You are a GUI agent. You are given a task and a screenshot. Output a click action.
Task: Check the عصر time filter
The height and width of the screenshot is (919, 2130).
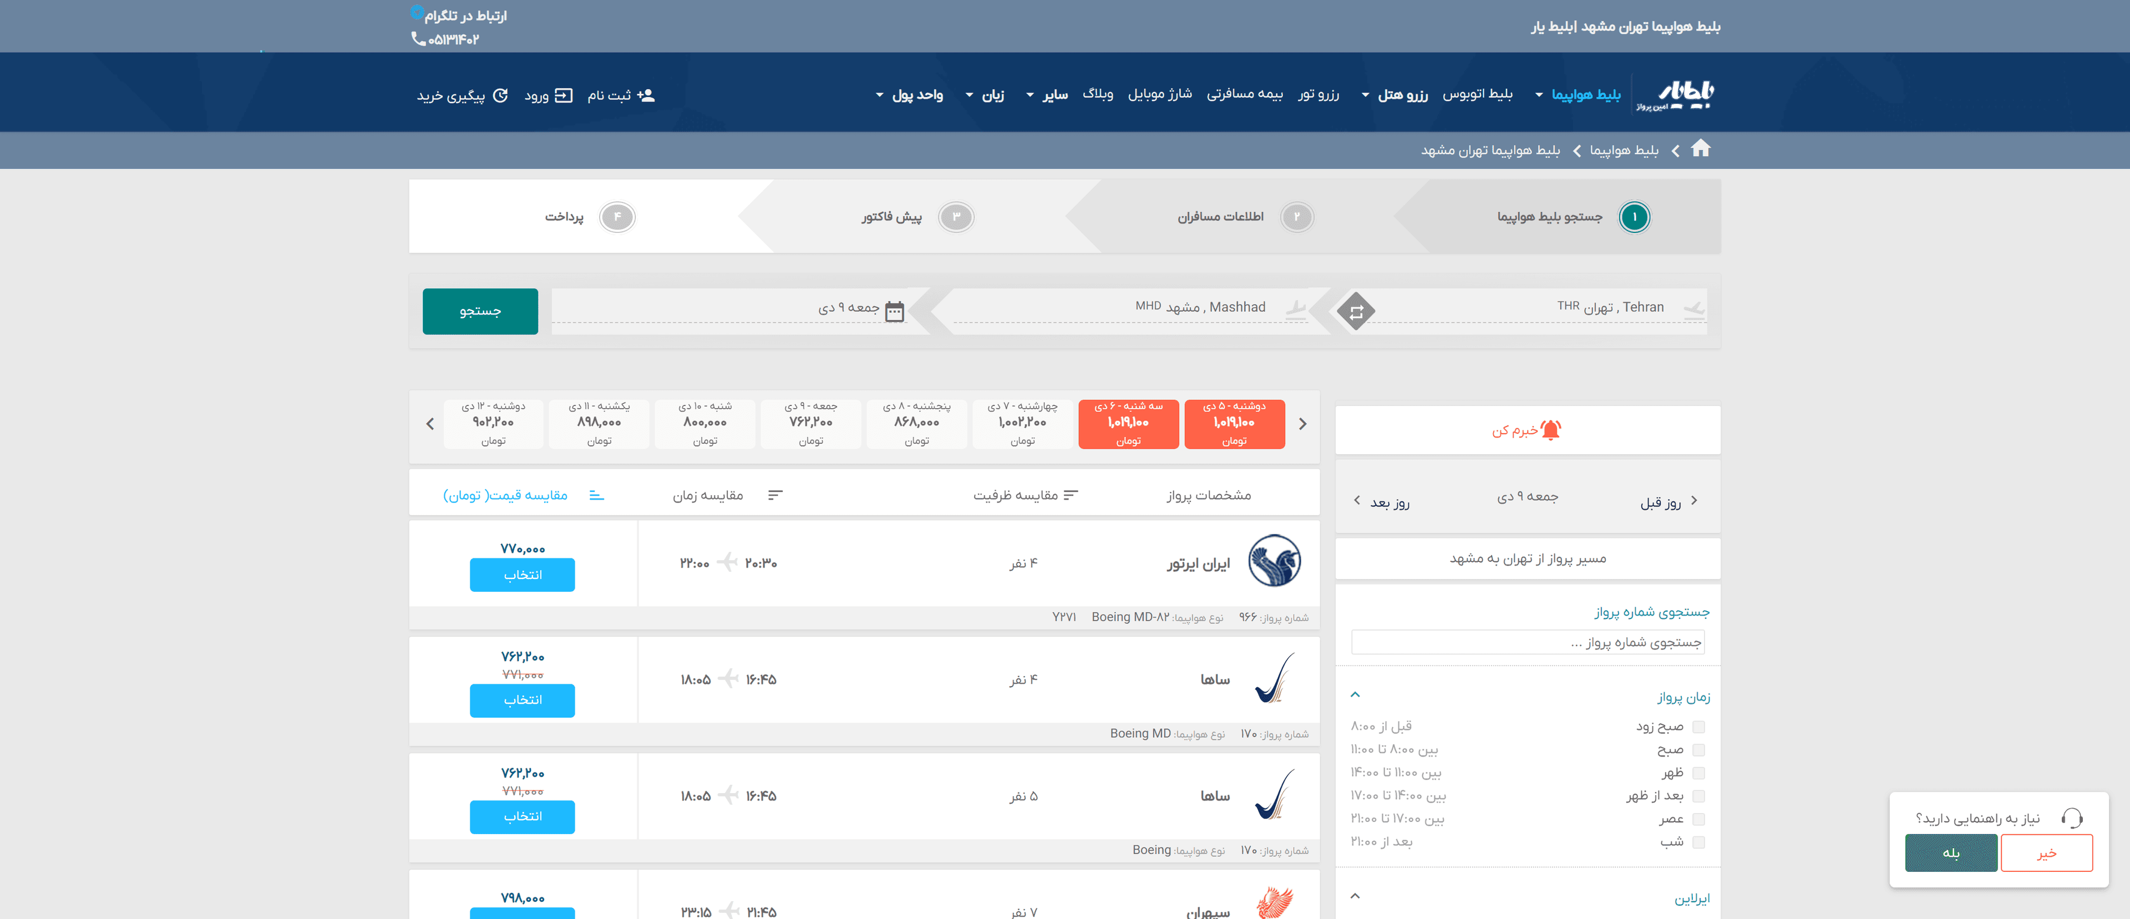[x=1698, y=819]
